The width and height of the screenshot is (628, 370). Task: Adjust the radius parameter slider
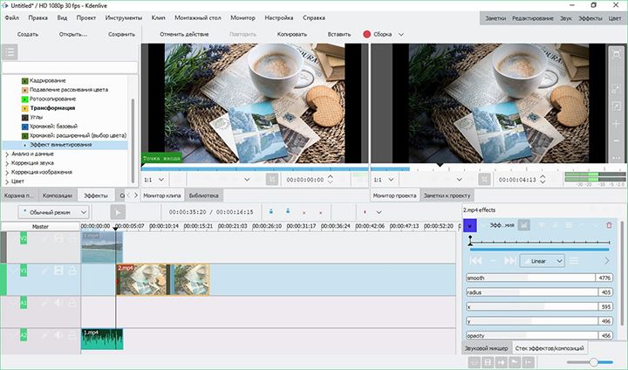tap(539, 292)
